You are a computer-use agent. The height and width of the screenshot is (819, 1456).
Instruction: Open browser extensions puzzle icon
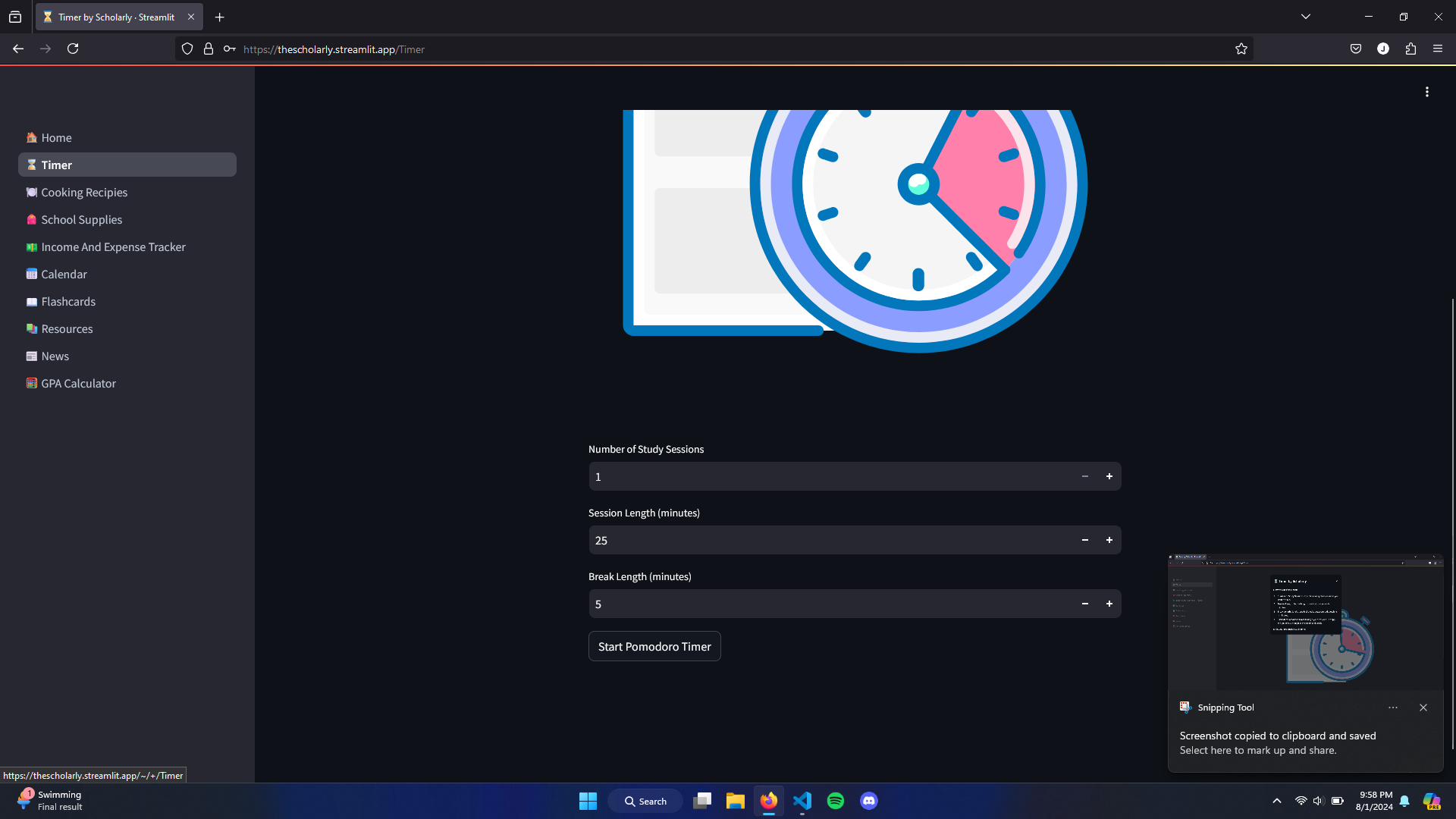tap(1410, 49)
